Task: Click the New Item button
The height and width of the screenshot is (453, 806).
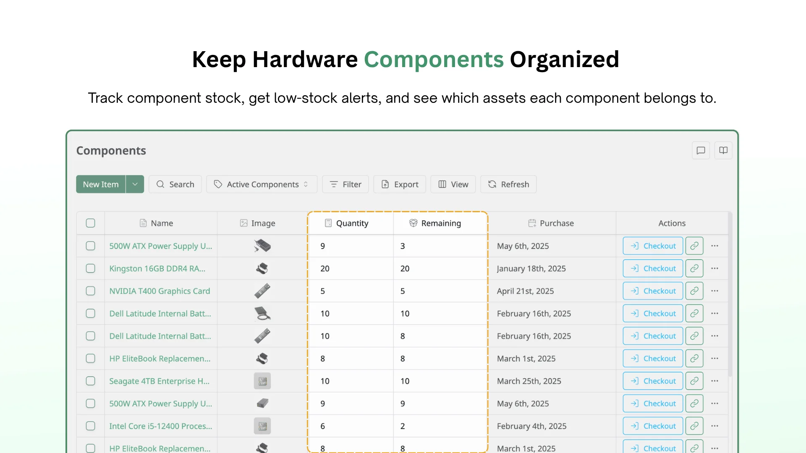Action: 101,184
